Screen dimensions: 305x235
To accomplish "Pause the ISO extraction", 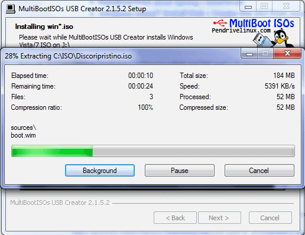I will click(x=180, y=171).
